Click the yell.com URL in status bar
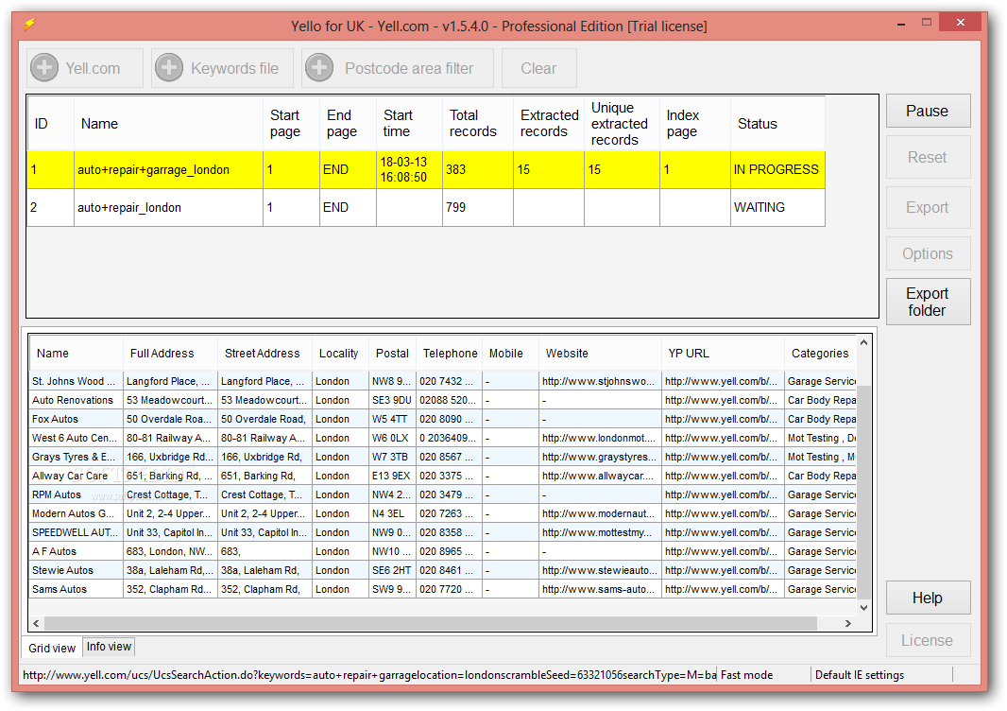 click(369, 675)
